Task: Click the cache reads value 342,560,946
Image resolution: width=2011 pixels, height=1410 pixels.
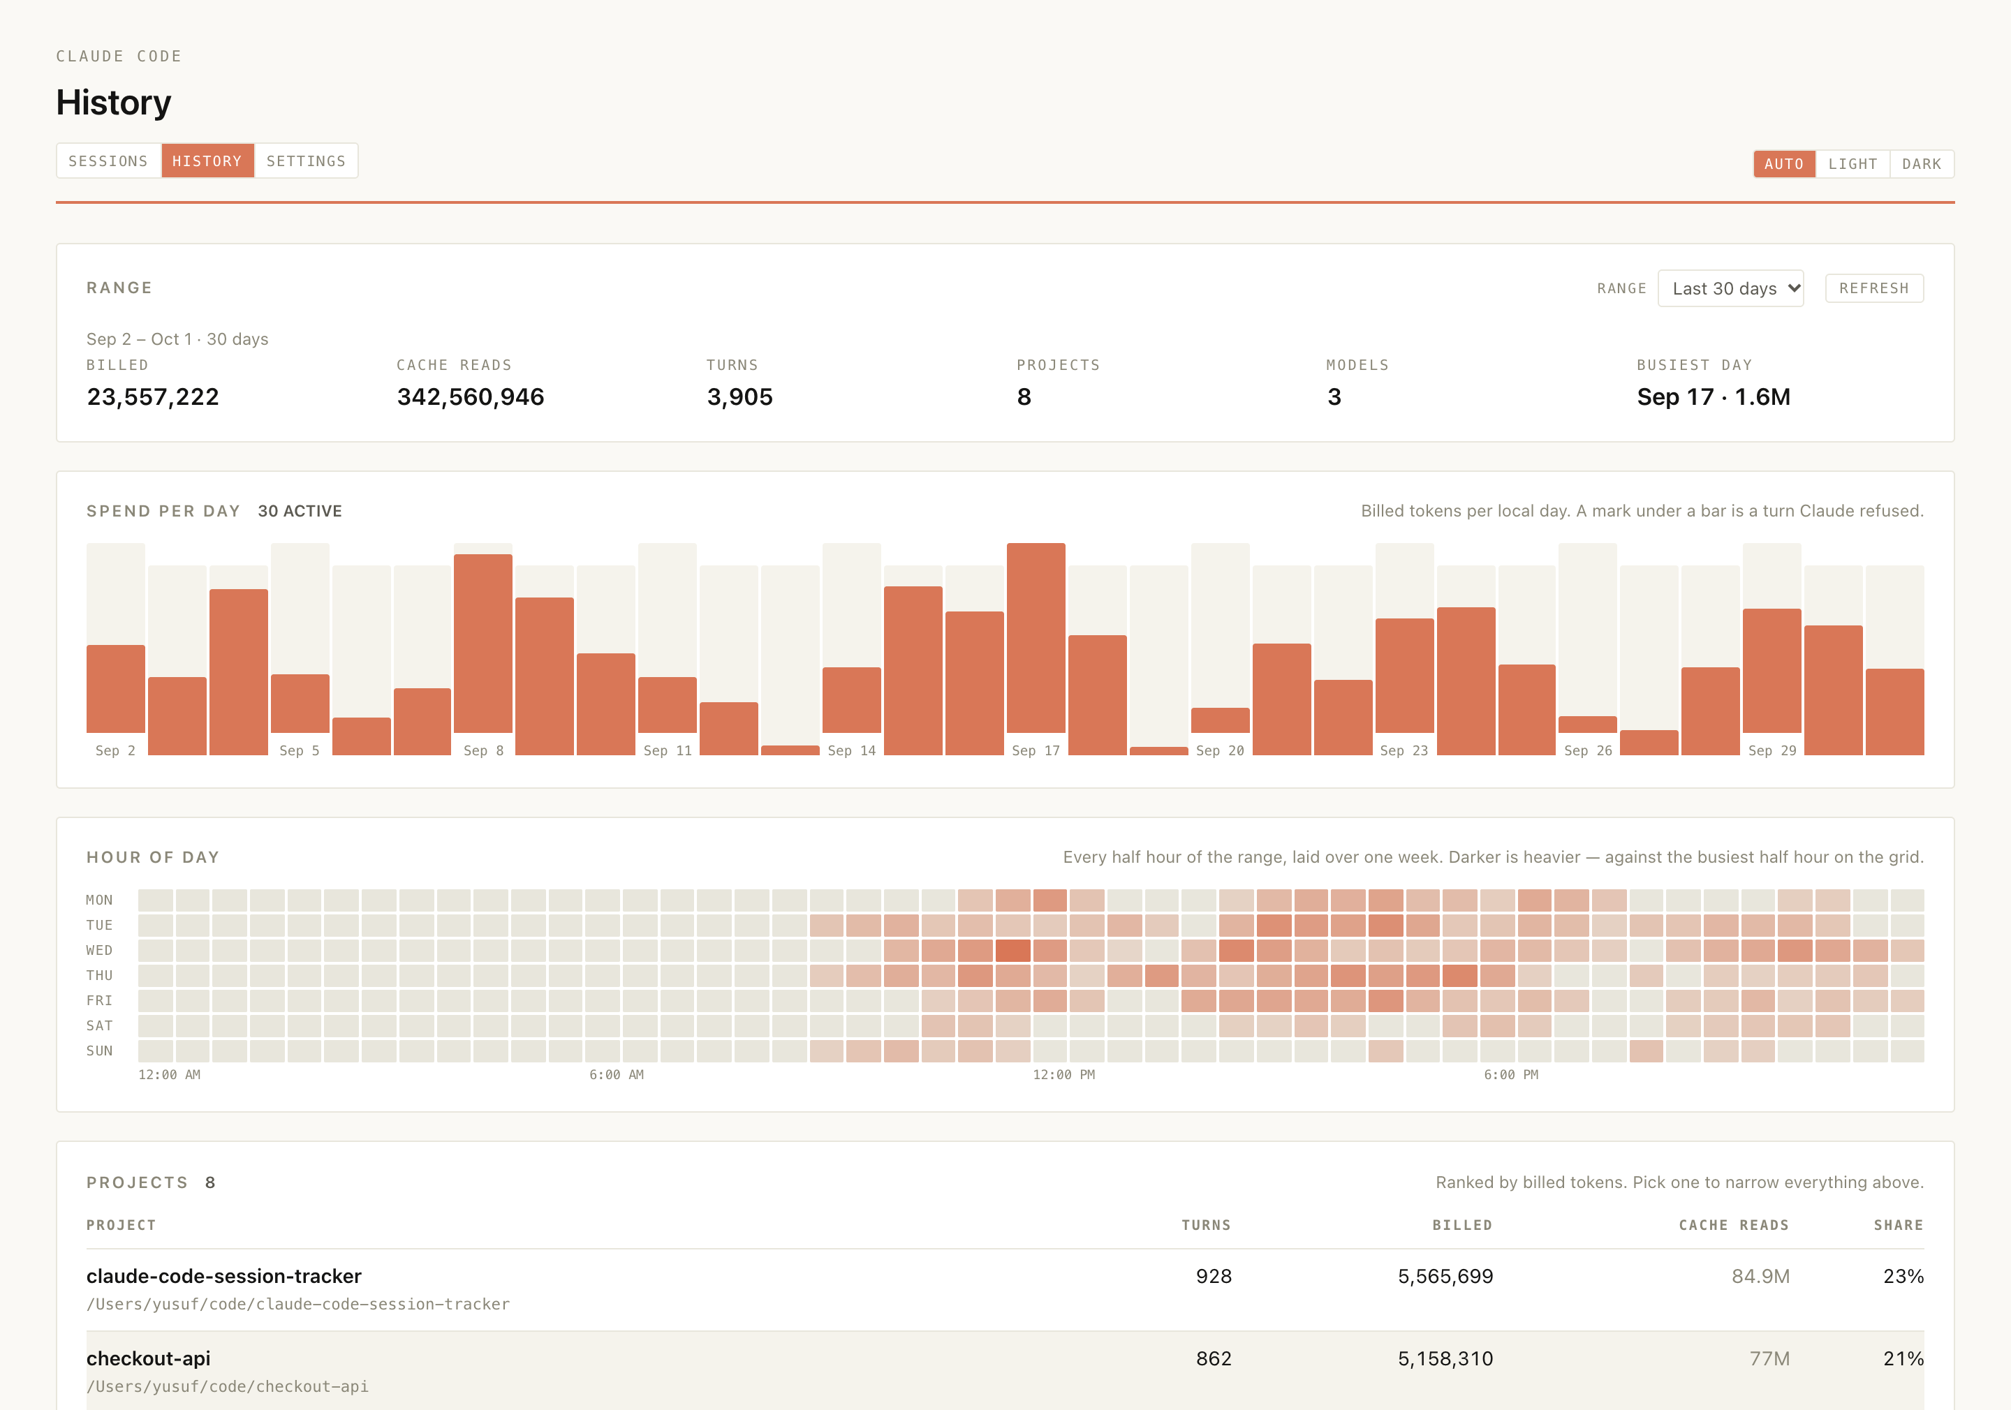Action: pos(471,396)
